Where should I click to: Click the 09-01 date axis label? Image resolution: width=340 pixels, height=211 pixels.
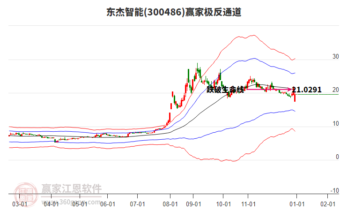[x=193, y=204]
